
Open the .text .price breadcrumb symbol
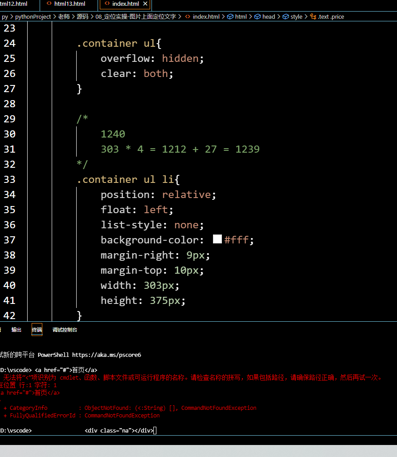[x=331, y=16]
